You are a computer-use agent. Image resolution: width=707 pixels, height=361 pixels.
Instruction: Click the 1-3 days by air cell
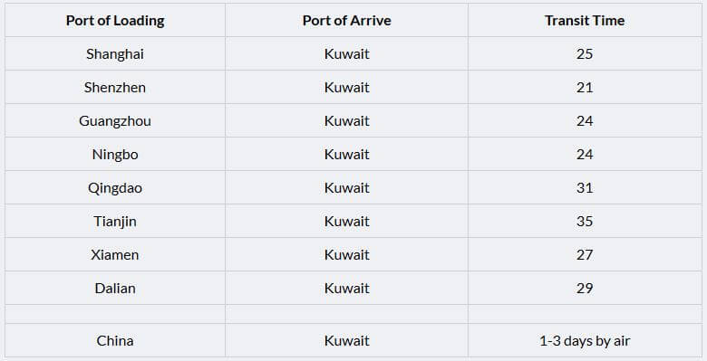tap(585, 340)
